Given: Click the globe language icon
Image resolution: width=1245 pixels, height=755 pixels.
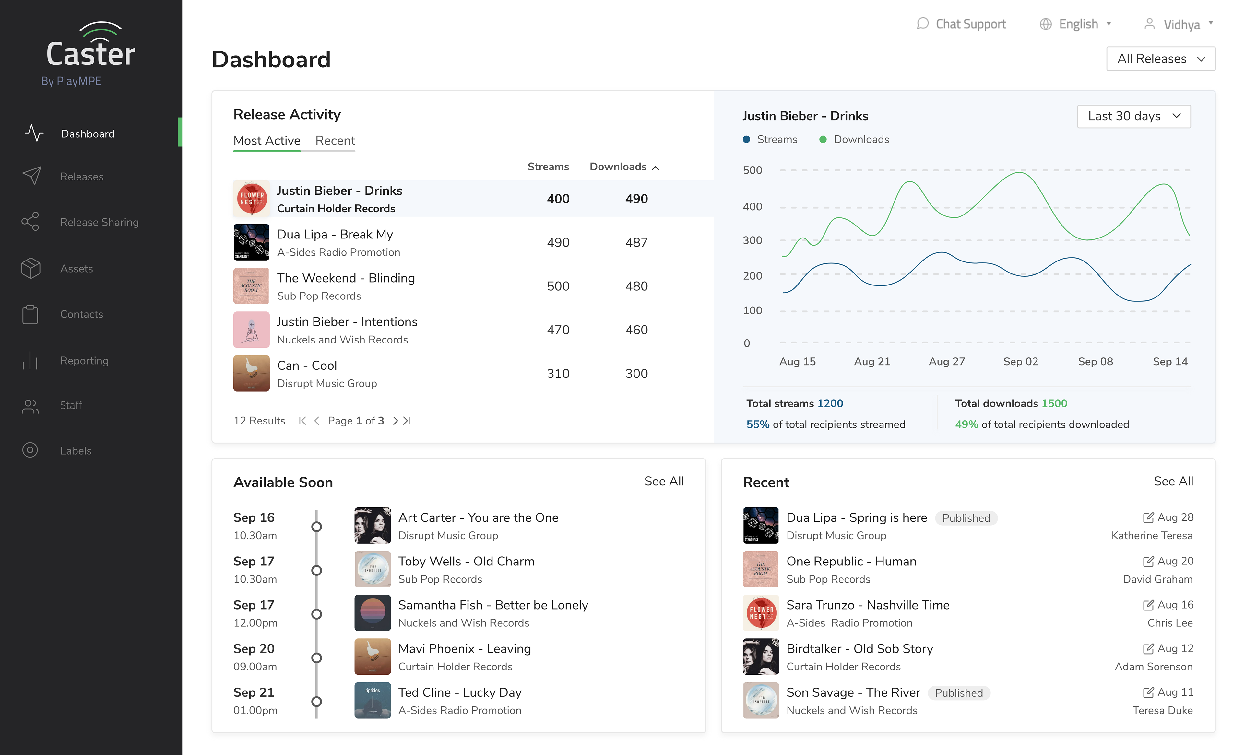Looking at the screenshot, I should (x=1046, y=24).
